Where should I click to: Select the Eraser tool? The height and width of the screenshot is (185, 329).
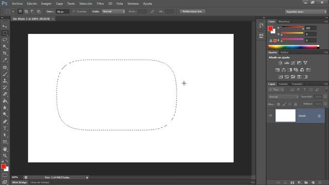pyautogui.click(x=5, y=94)
